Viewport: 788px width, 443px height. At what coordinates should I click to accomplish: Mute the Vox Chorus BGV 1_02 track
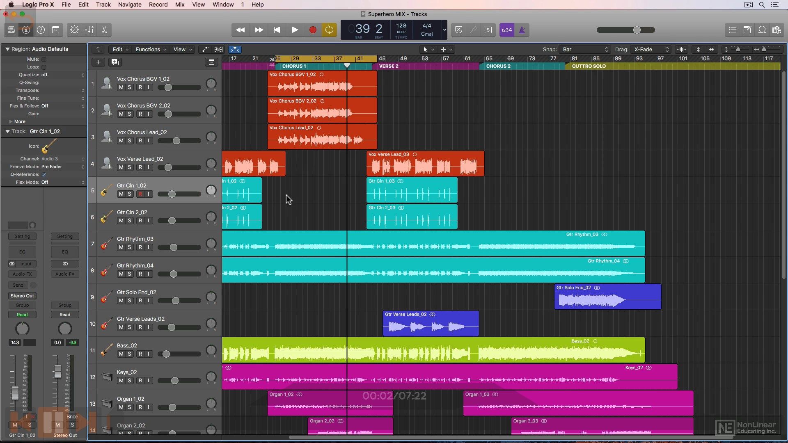pyautogui.click(x=121, y=87)
